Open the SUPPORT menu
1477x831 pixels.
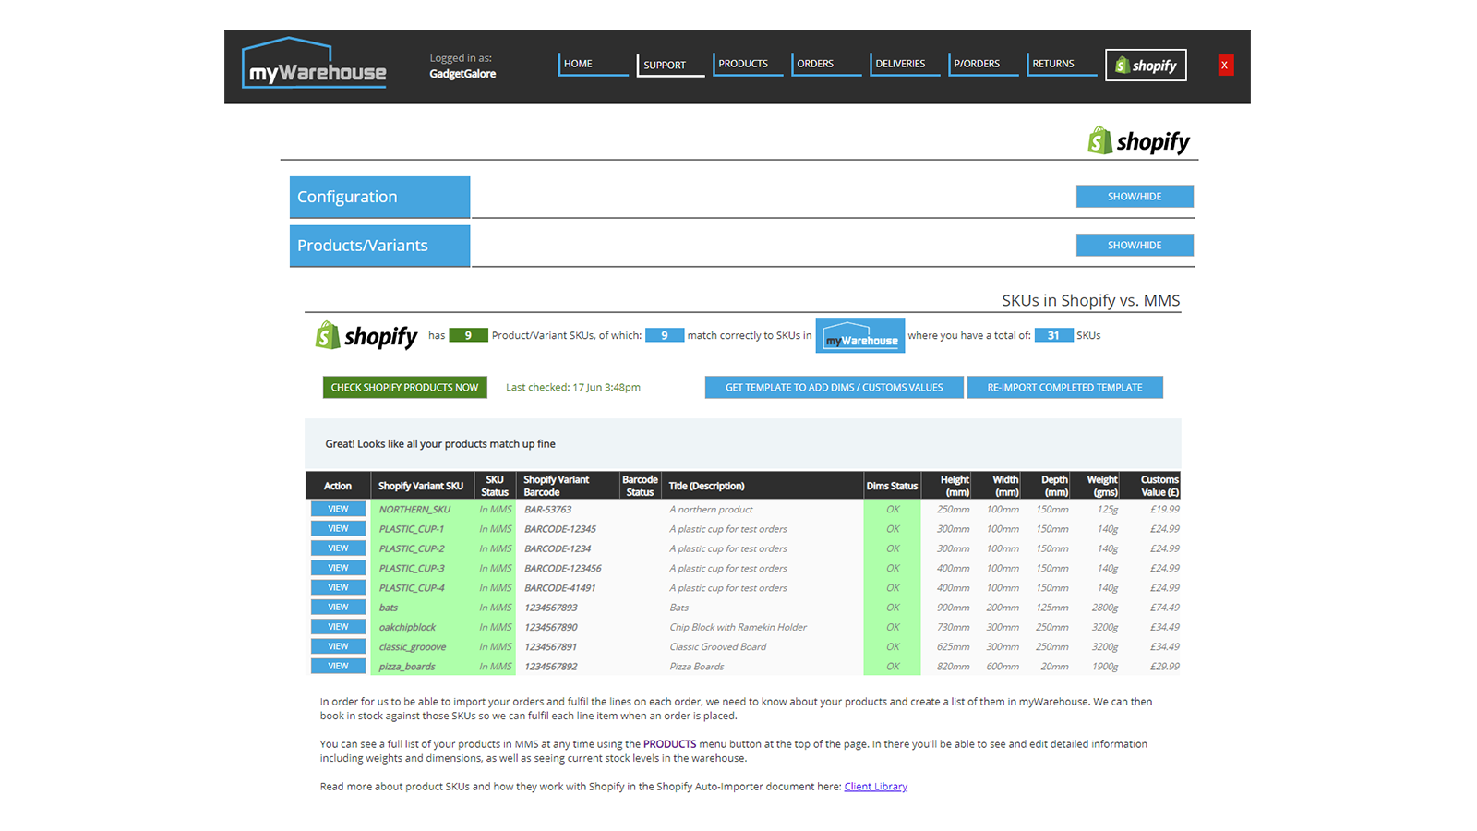tap(671, 65)
